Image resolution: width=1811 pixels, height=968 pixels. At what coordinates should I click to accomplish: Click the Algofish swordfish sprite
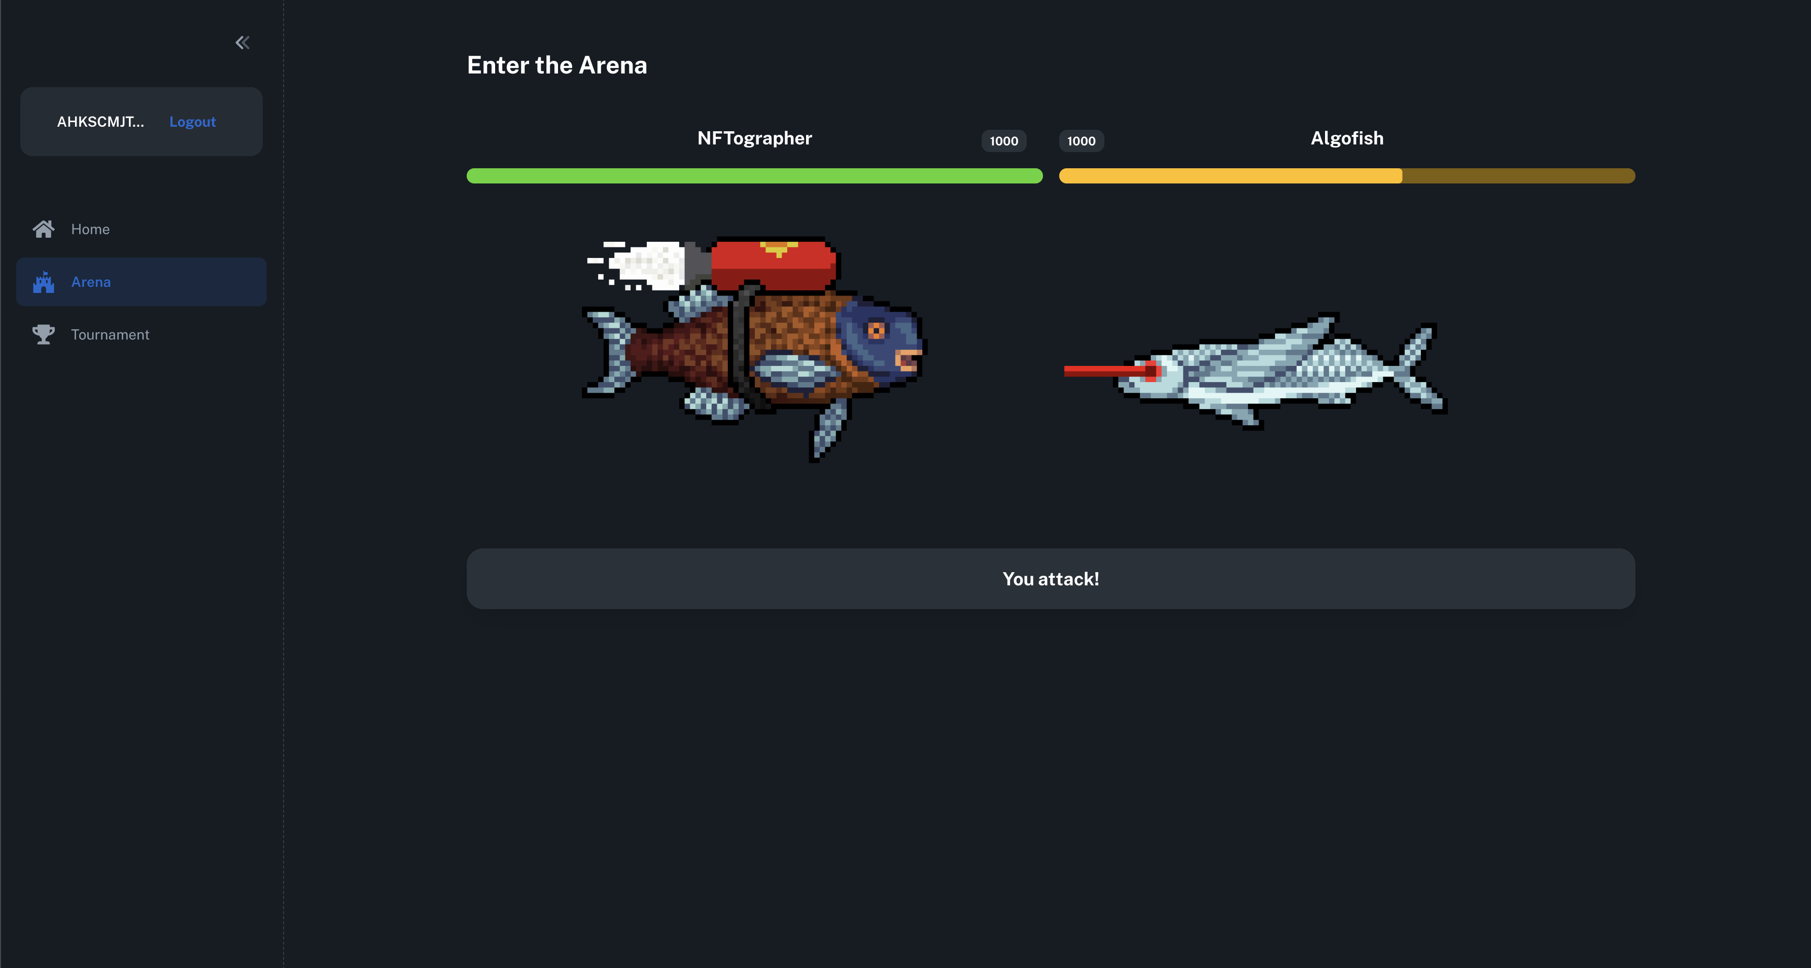point(1256,371)
